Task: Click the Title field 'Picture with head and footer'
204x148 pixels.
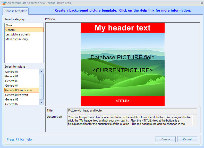Action: (x=132, y=110)
